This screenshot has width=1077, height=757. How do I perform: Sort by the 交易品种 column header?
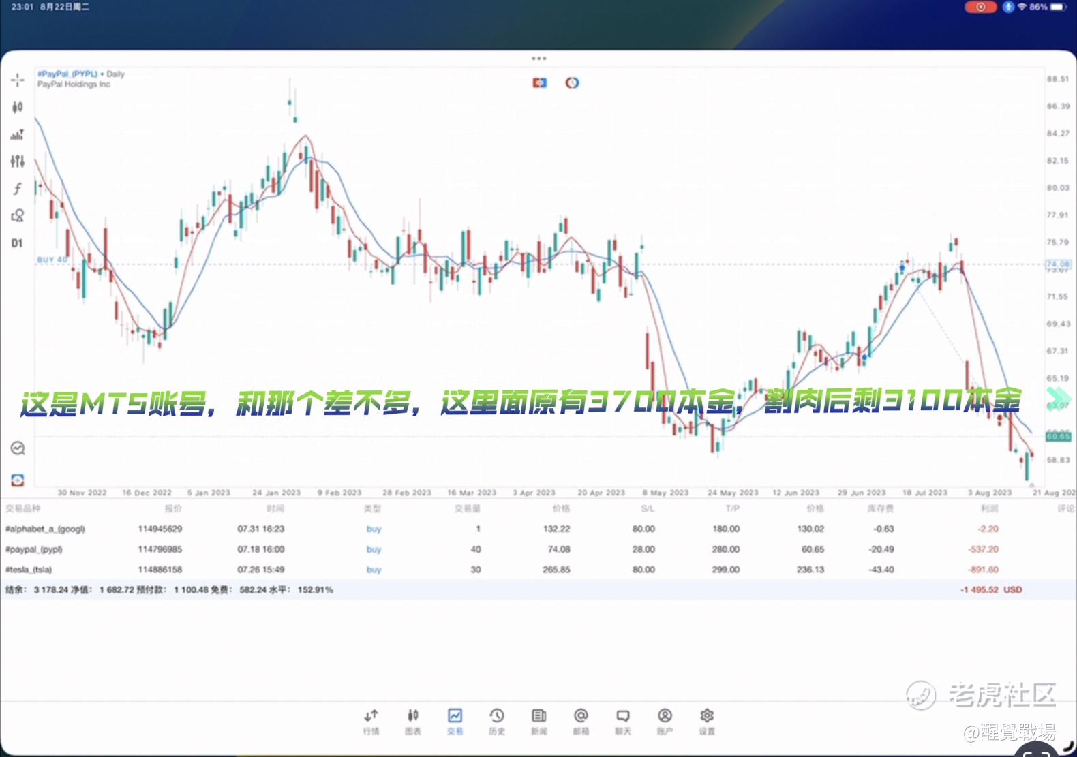(23, 508)
